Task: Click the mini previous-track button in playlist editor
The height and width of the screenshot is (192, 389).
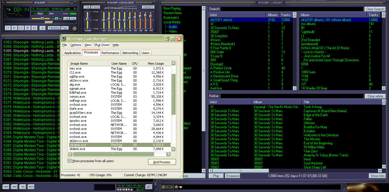Action: click(118, 189)
